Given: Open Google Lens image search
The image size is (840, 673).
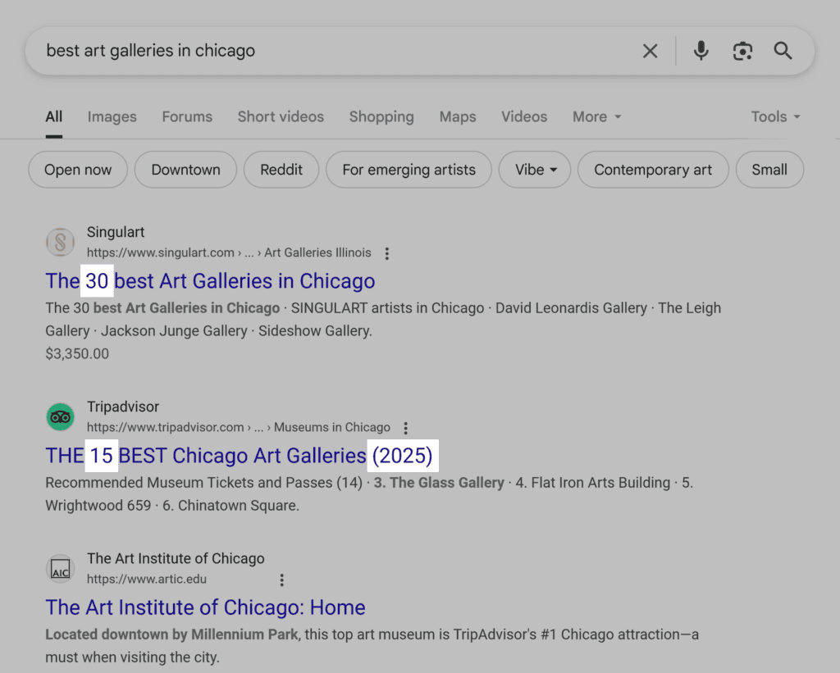Looking at the screenshot, I should (742, 51).
